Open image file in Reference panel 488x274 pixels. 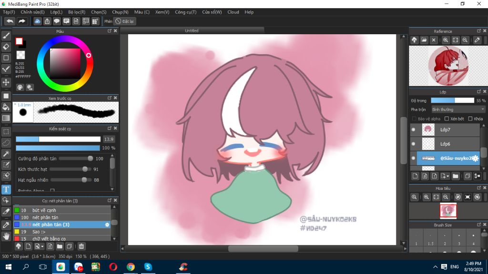pos(424,40)
